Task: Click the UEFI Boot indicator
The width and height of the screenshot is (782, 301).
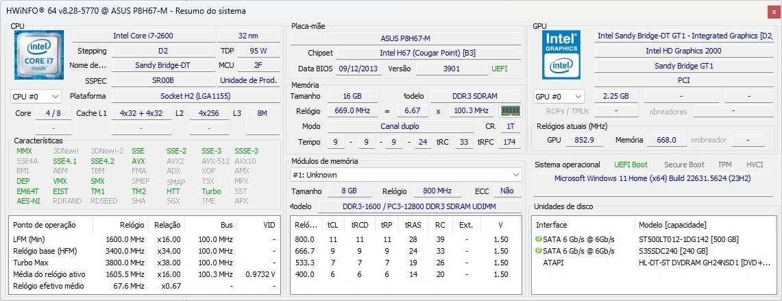Action: [631, 165]
